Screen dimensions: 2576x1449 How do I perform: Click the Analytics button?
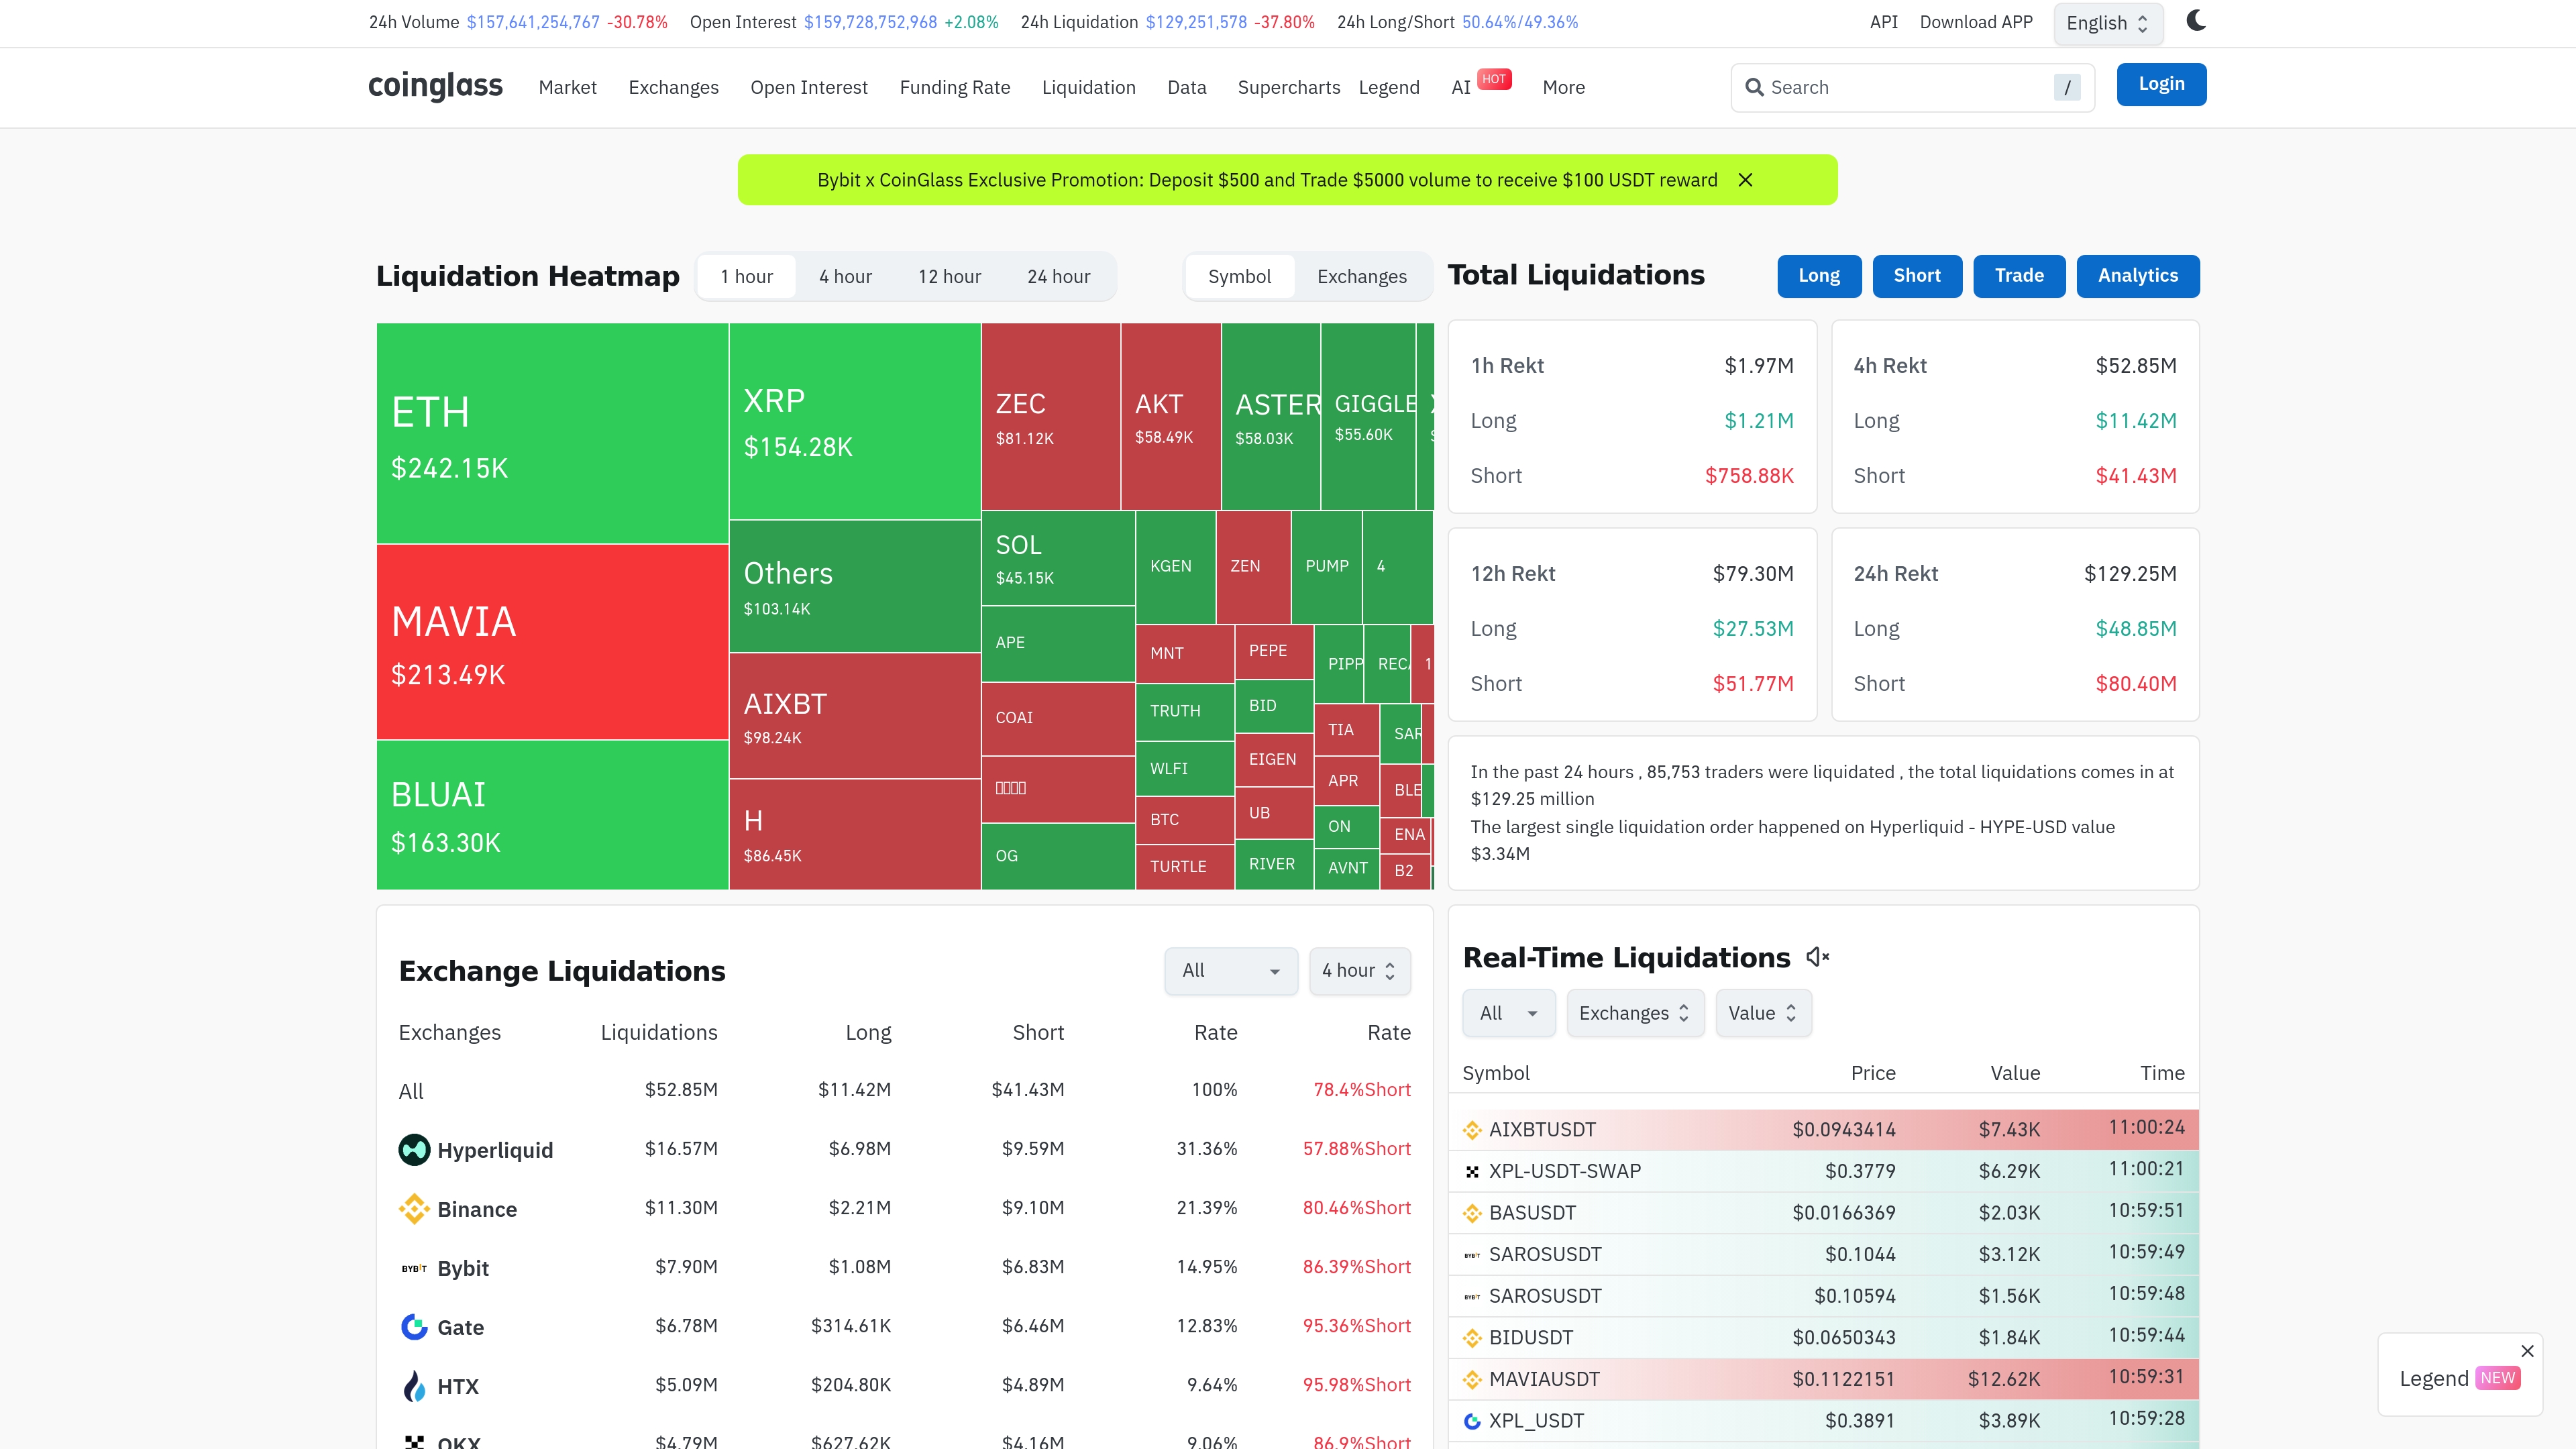click(x=2137, y=276)
